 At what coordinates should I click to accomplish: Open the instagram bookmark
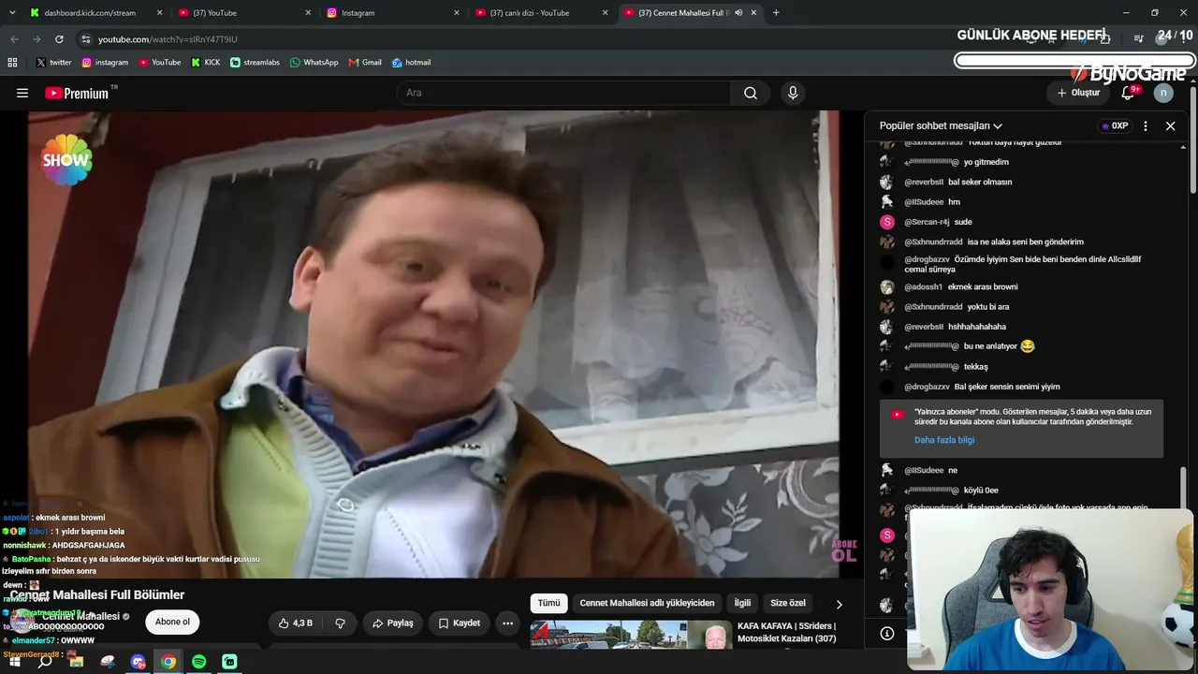point(105,63)
